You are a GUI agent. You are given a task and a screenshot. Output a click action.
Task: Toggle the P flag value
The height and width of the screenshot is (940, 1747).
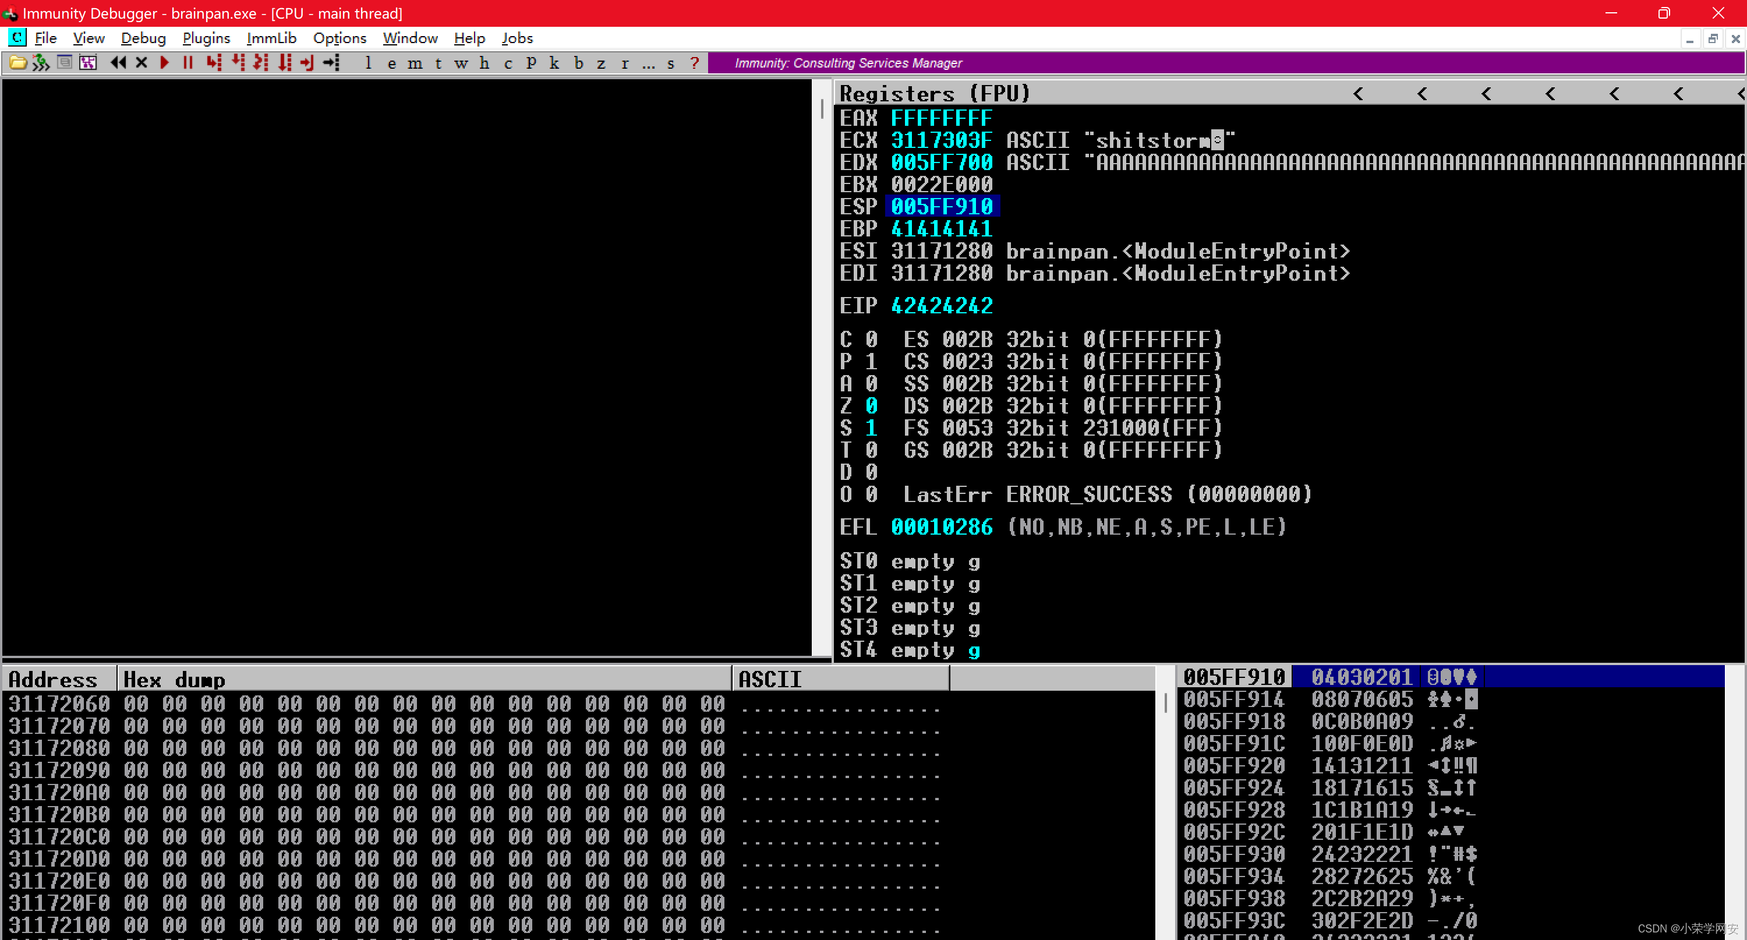click(x=872, y=362)
